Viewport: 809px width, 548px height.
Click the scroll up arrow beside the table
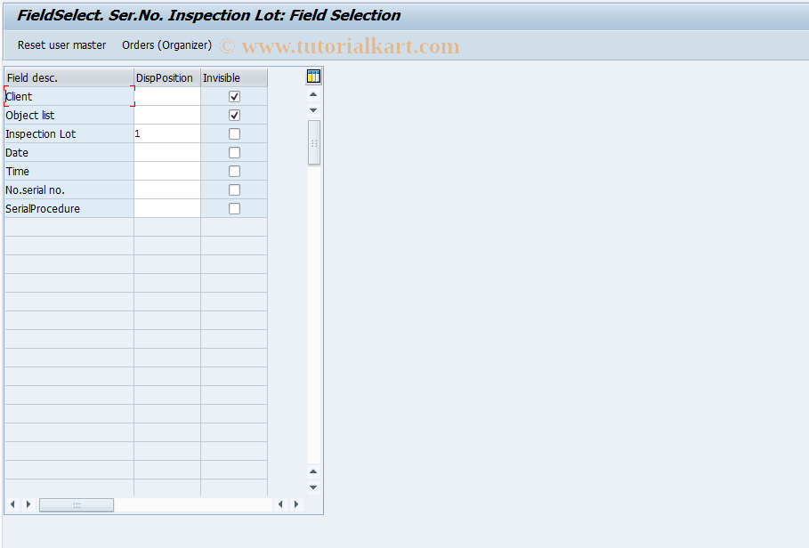tap(312, 93)
